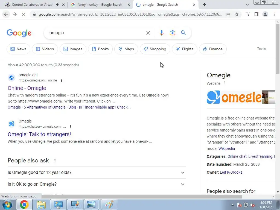
Task: Filter results by Maps
Action: 126,49
